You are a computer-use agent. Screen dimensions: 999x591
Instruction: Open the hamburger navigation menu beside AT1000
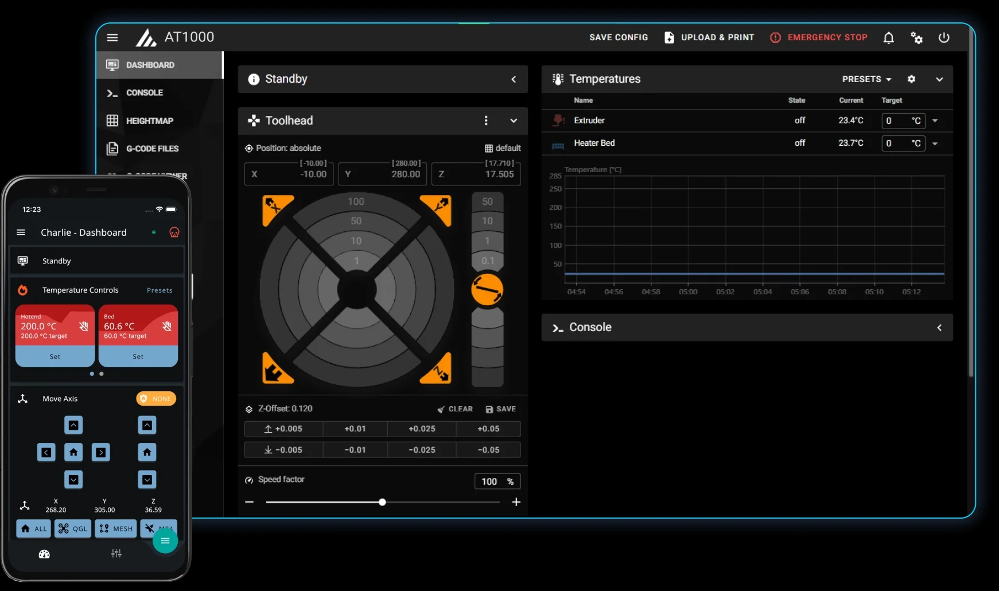click(112, 37)
